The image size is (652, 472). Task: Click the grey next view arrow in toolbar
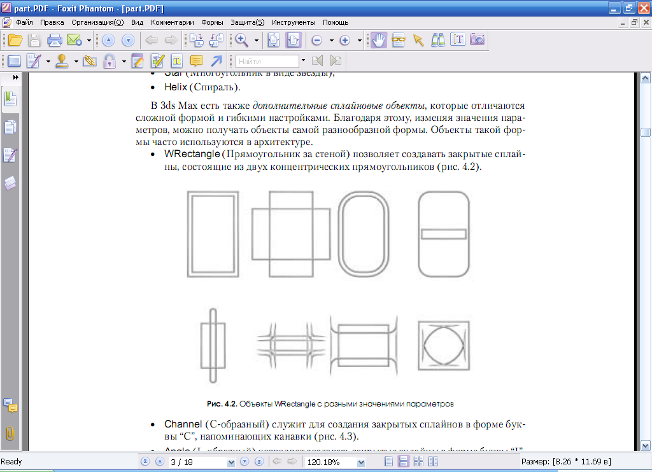[171, 40]
